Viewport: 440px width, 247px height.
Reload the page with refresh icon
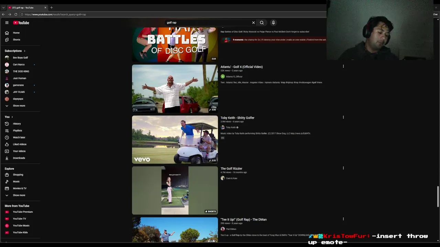(x=16, y=14)
